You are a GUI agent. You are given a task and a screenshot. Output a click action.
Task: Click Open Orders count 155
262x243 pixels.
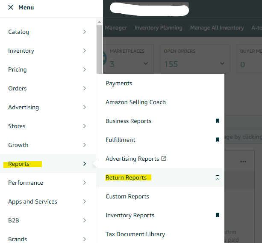coord(171,64)
